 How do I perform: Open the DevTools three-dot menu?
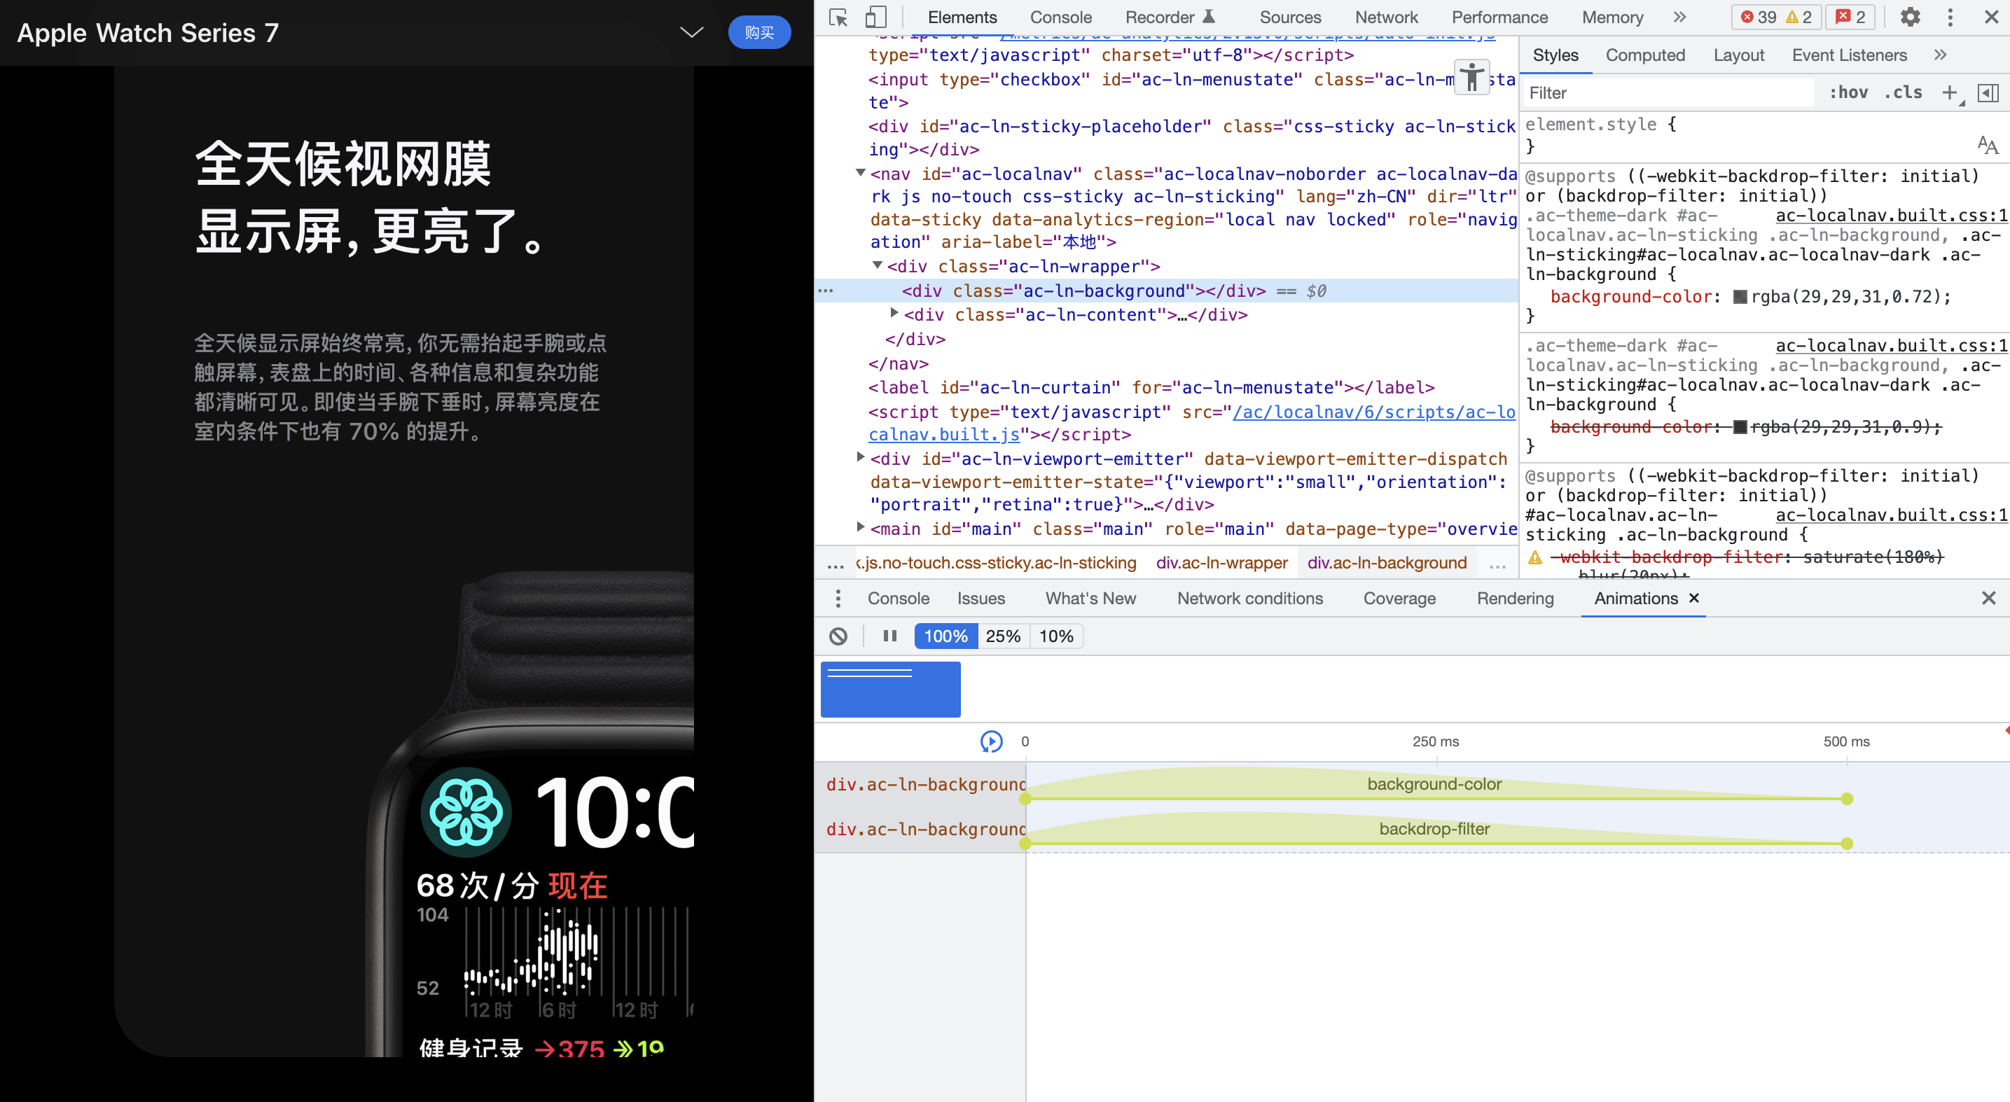[x=1950, y=18]
